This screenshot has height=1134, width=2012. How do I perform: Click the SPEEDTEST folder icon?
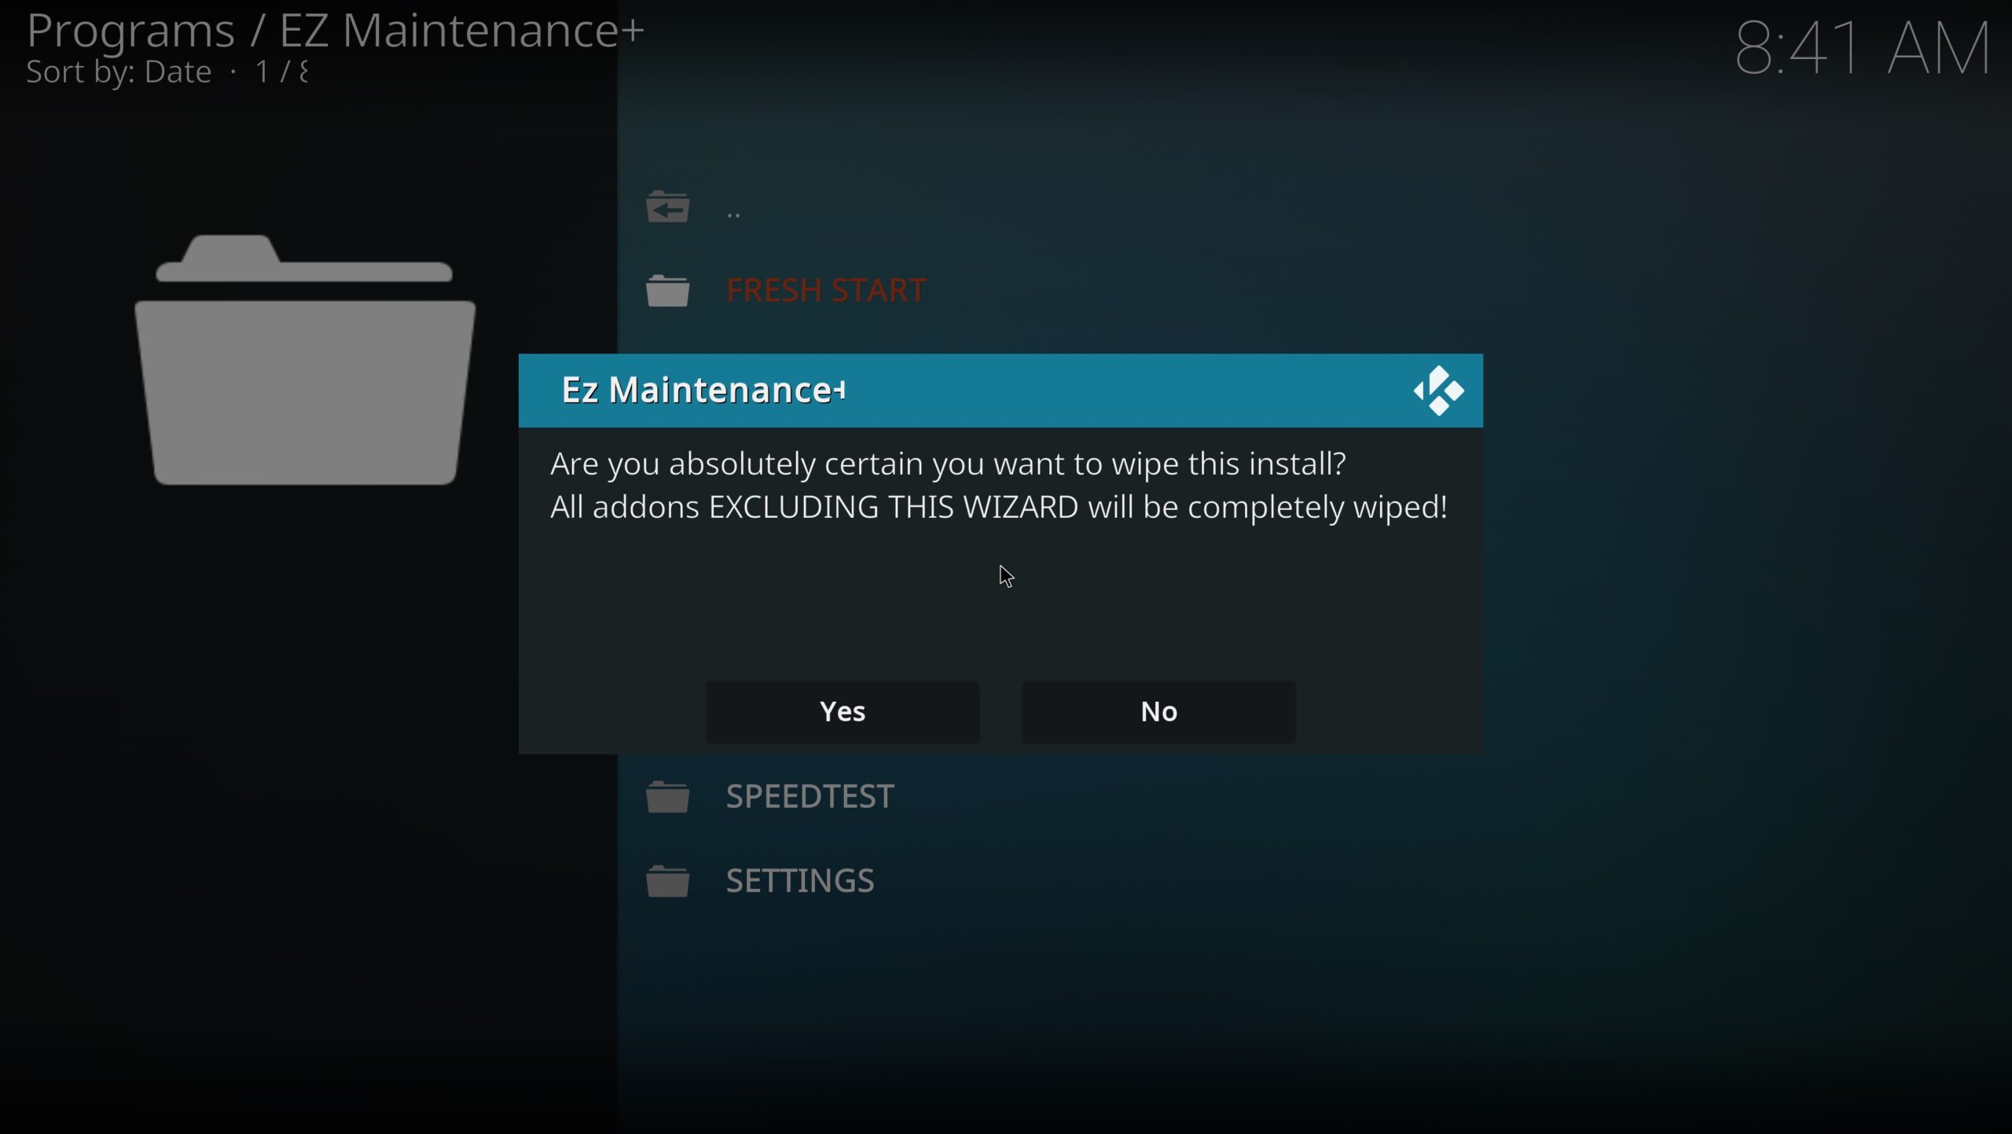click(x=667, y=797)
